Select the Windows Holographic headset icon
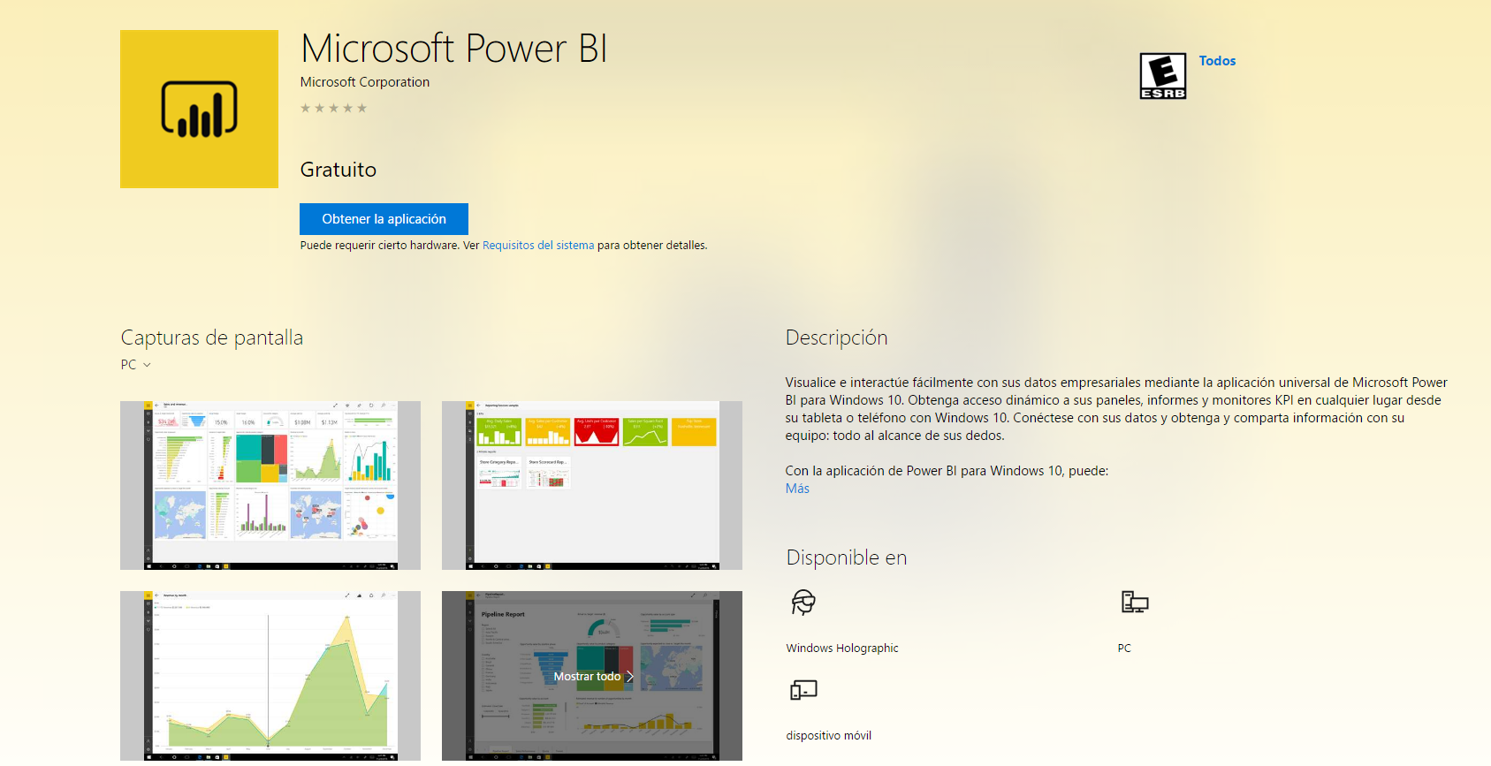The width and height of the screenshot is (1491, 766). (803, 603)
